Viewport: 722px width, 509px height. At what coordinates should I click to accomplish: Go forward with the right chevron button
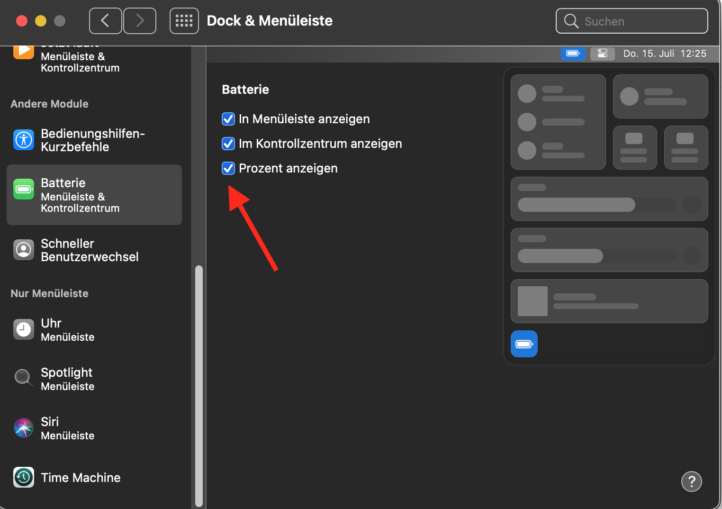(140, 21)
